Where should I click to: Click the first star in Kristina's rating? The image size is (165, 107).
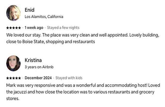tap(7, 78)
